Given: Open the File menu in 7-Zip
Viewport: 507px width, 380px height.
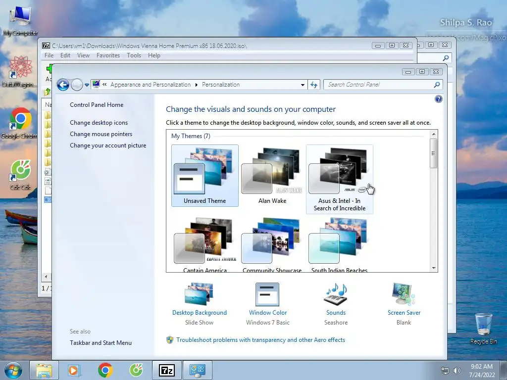Looking at the screenshot, I should 49,55.
